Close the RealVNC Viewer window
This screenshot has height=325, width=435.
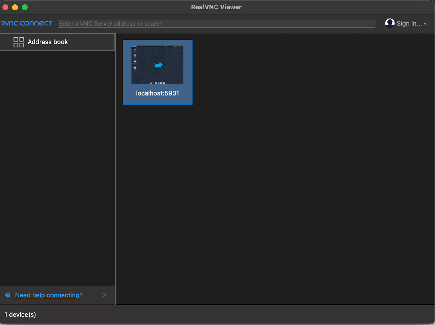pyautogui.click(x=5, y=7)
